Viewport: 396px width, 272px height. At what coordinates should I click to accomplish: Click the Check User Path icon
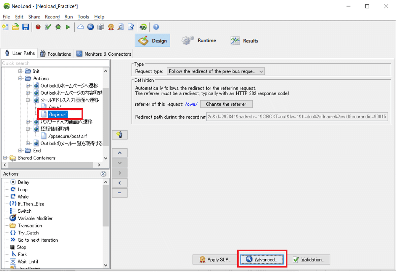coord(48,27)
